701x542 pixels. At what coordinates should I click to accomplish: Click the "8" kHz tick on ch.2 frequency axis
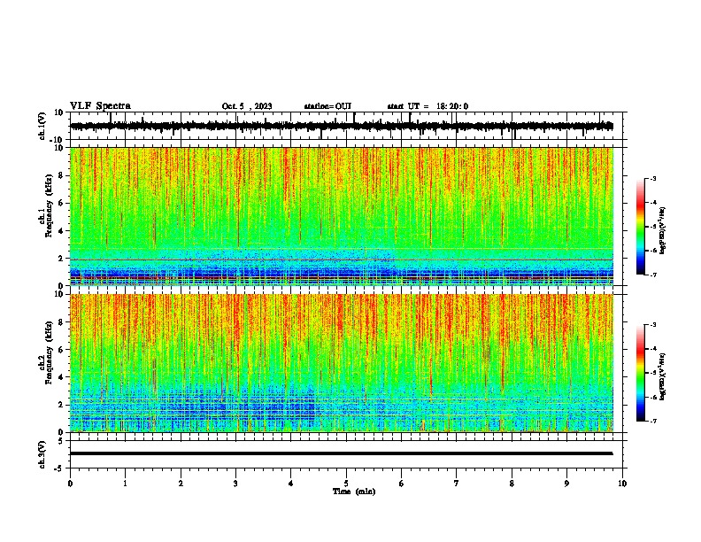pos(61,321)
